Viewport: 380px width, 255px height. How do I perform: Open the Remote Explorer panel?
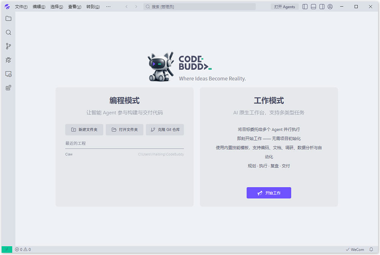[8, 74]
